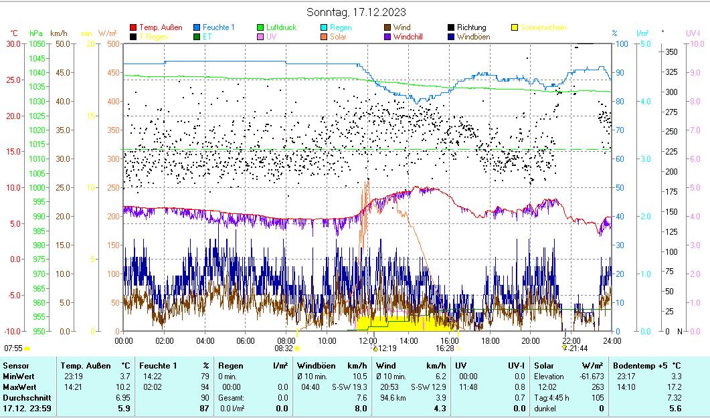Viewport: 710px width, 418px height.
Task: Click the solar Elevation value -61.673
Action: click(x=592, y=377)
